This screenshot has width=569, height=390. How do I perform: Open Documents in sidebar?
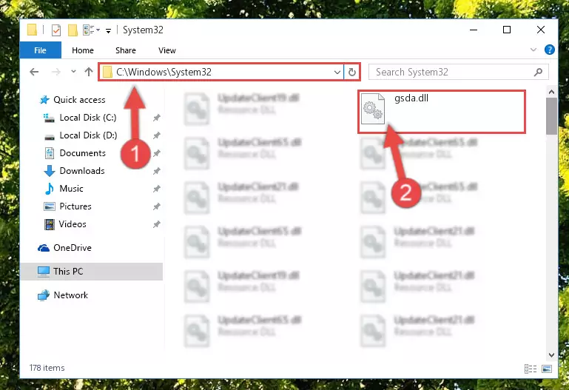point(82,153)
